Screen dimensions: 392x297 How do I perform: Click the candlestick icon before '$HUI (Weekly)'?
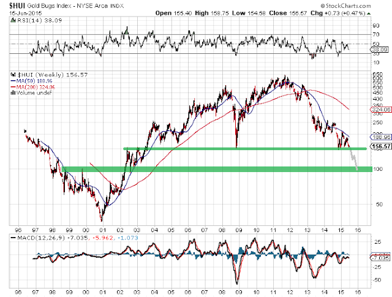tap(13, 75)
